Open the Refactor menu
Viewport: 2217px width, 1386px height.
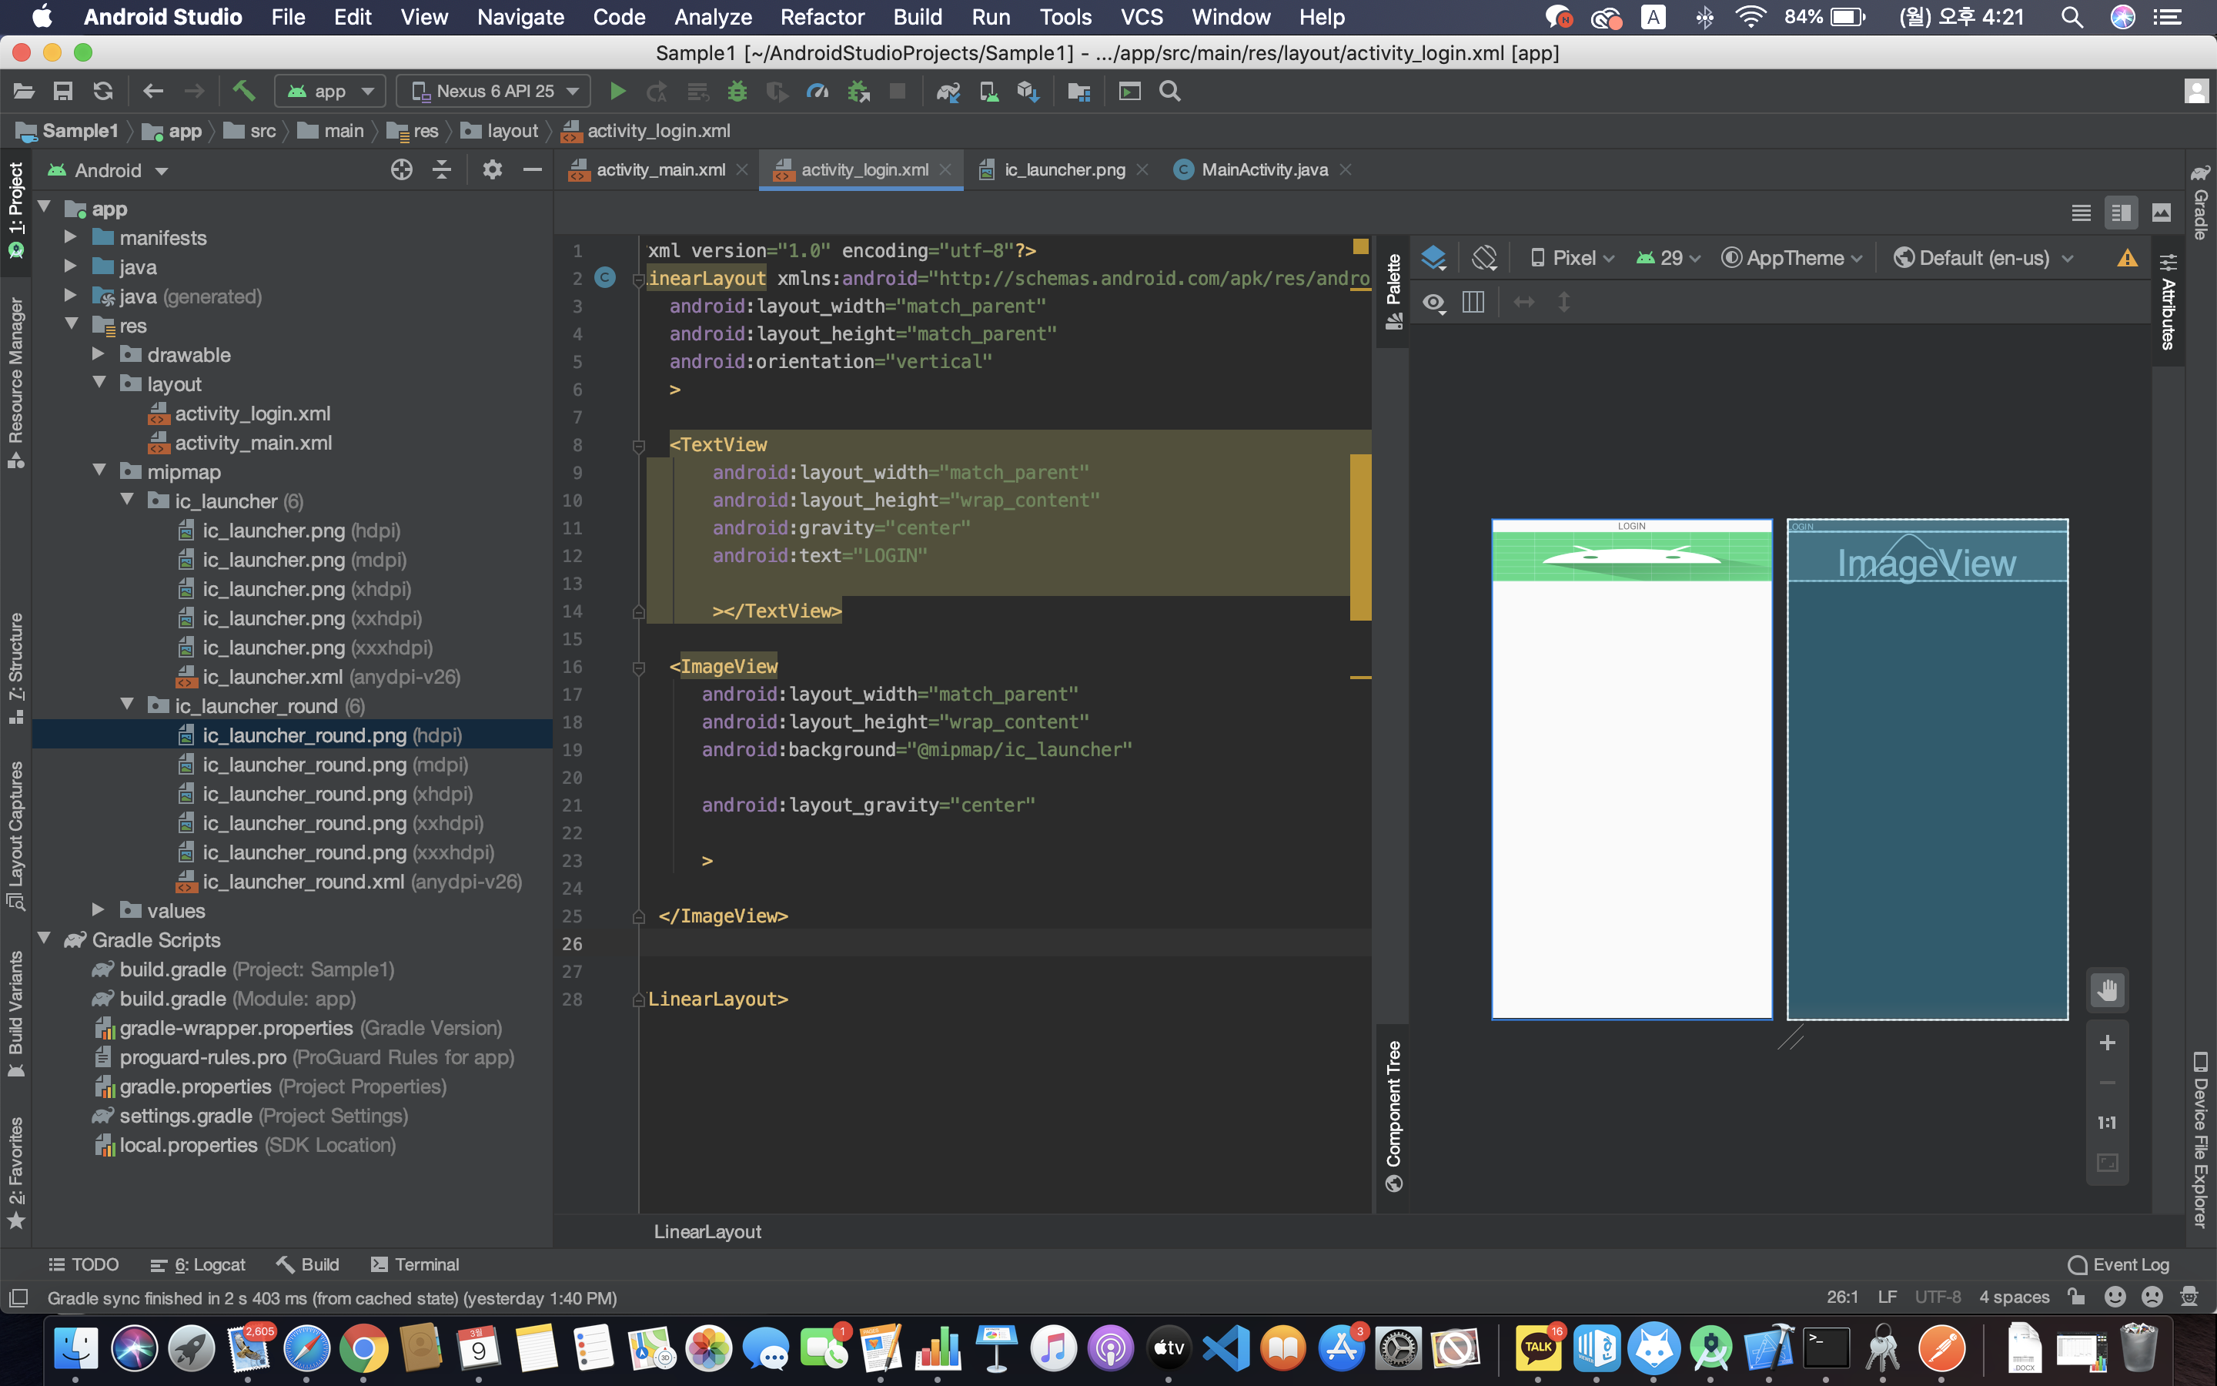click(821, 16)
